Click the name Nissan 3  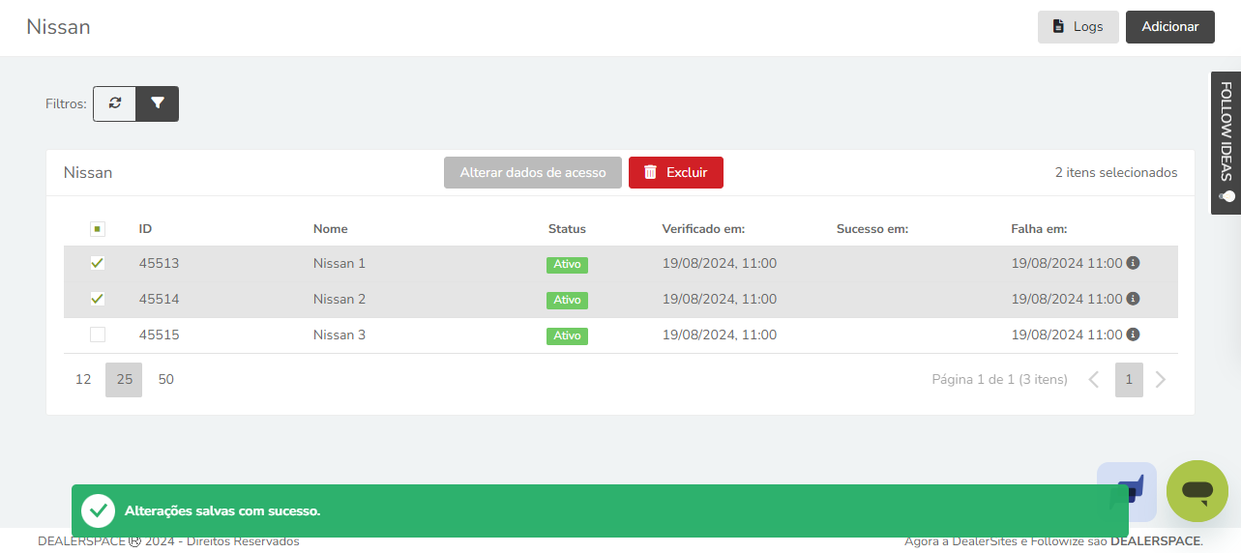(340, 335)
